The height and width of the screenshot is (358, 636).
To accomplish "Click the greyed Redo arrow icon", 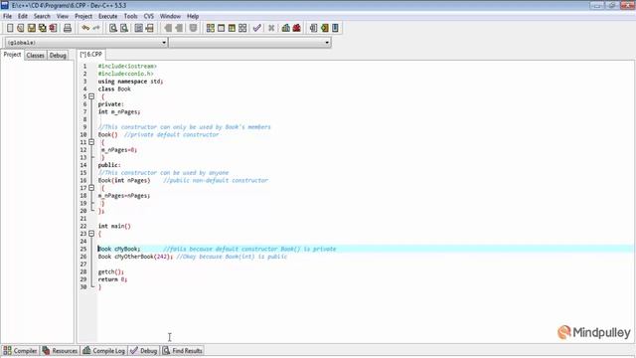I will [x=96, y=28].
